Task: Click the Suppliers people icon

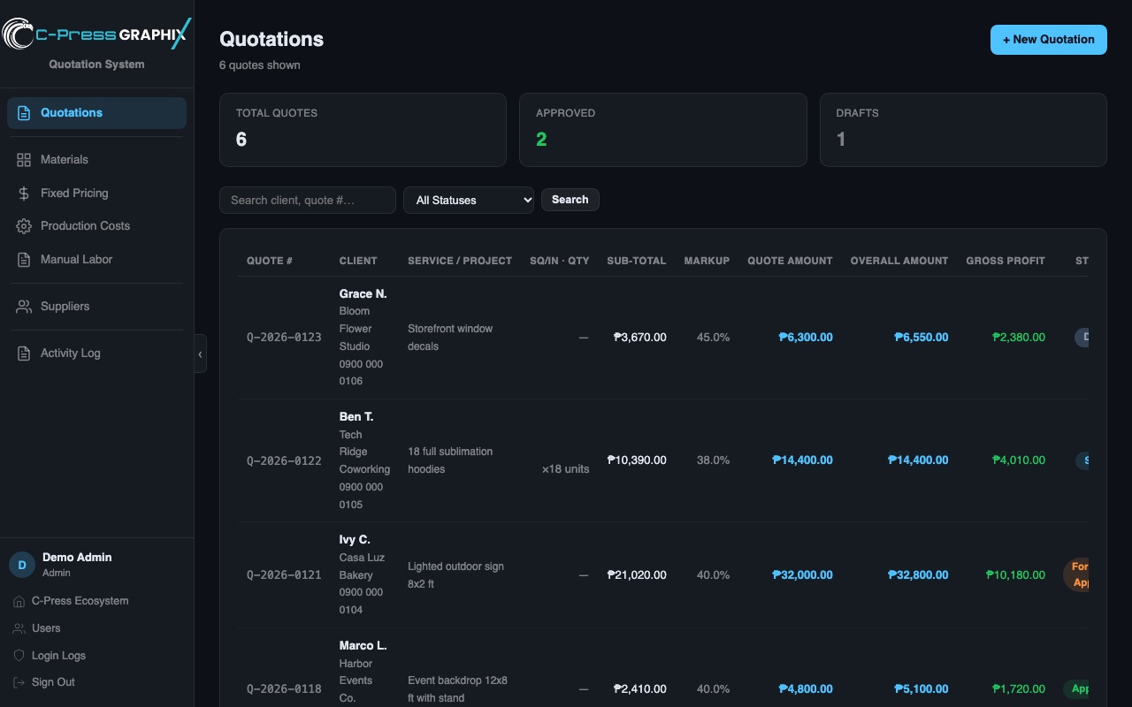Action: point(24,307)
